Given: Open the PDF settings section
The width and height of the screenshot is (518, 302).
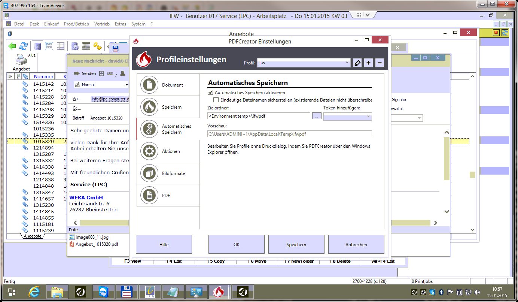Looking at the screenshot, I should coord(168,196).
